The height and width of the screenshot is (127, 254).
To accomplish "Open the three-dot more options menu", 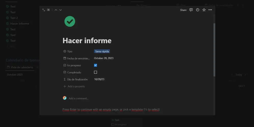I will [210, 10].
